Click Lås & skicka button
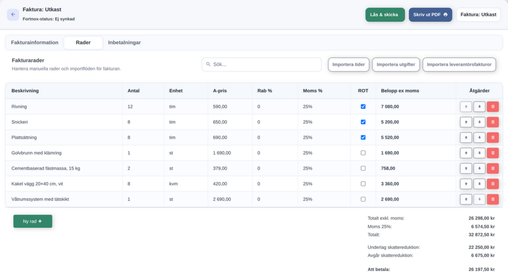Screen dimensions: 508x279 385,15
